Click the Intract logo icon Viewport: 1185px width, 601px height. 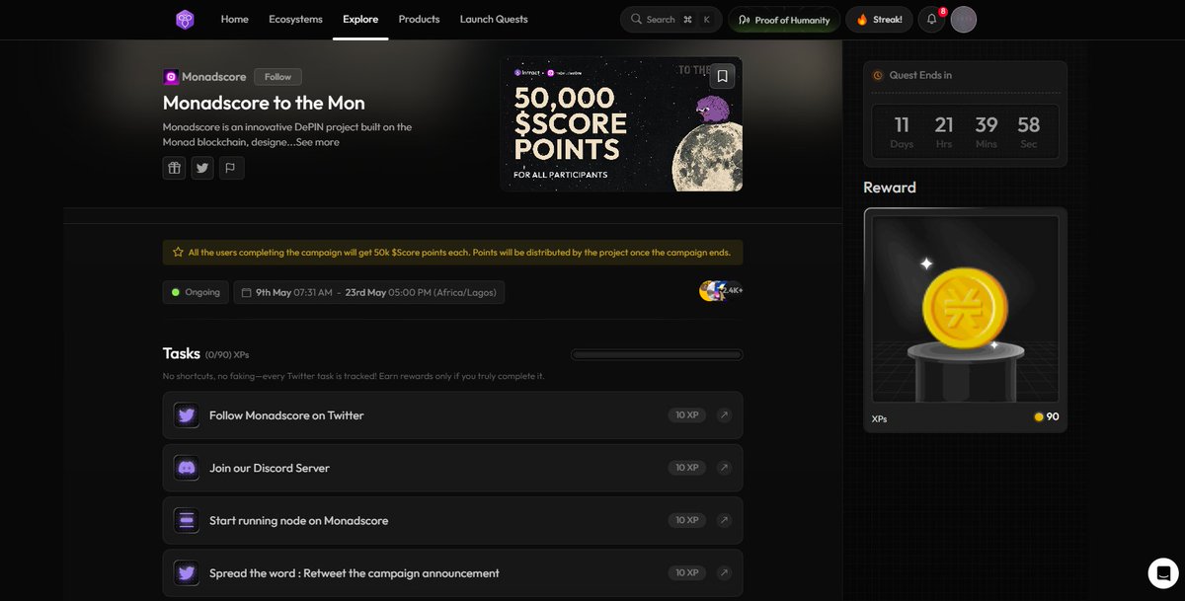[185, 19]
